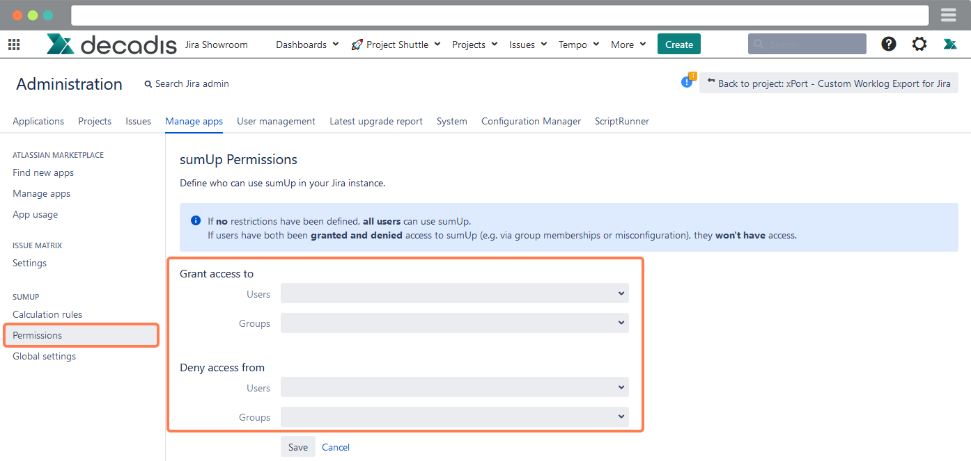Click Back to project xPort link
The width and height of the screenshot is (971, 461).
[829, 83]
